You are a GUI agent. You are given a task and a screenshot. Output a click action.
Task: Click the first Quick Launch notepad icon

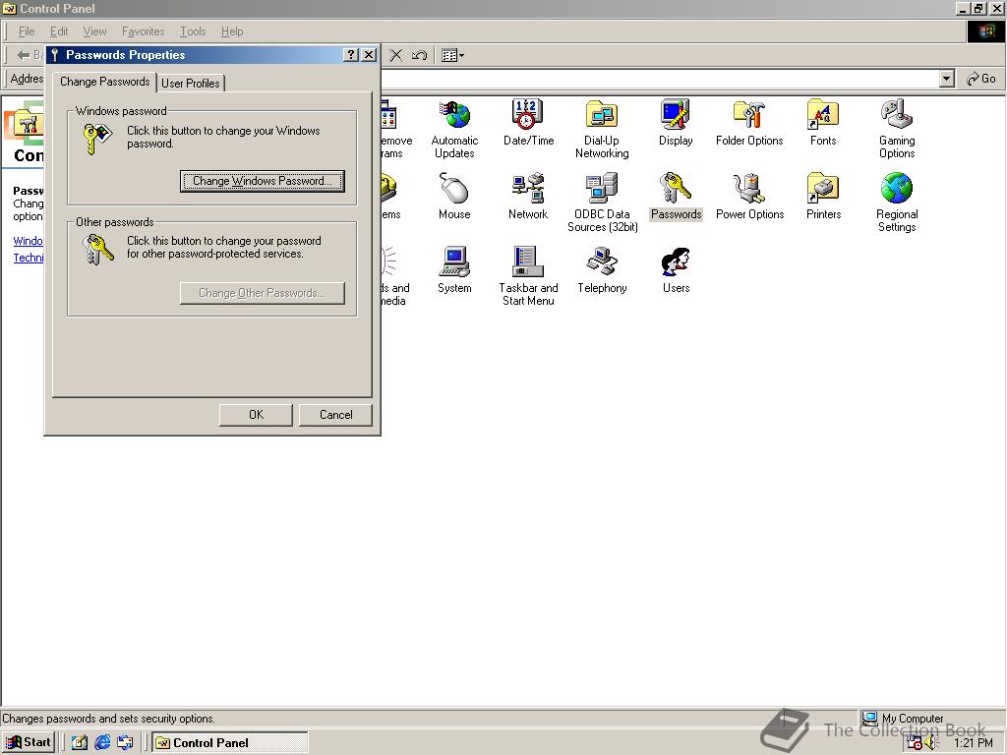[x=79, y=743]
